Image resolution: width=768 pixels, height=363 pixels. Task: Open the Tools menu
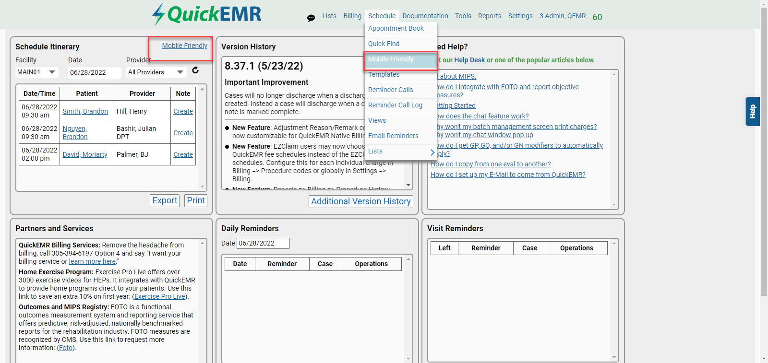coord(463,16)
